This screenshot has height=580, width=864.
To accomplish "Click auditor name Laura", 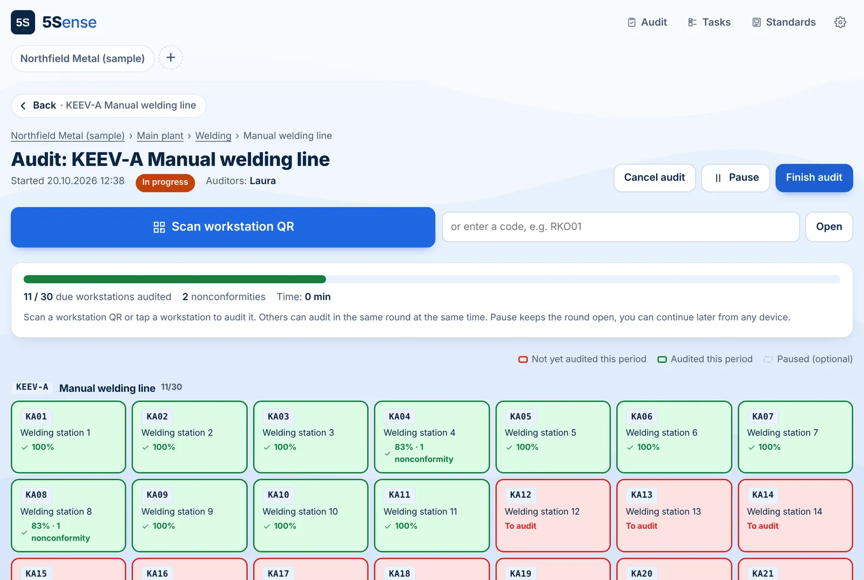I will pyautogui.click(x=262, y=181).
